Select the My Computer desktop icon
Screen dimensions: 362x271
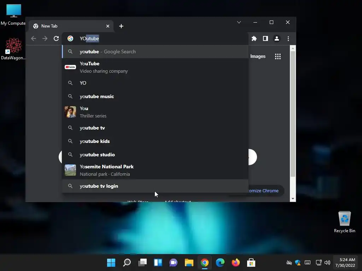point(13,15)
